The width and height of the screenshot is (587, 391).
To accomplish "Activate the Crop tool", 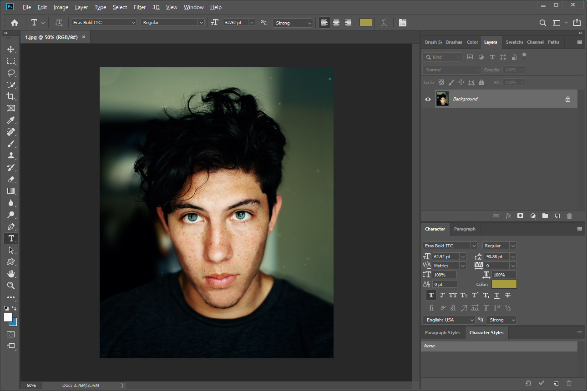I will pos(10,96).
